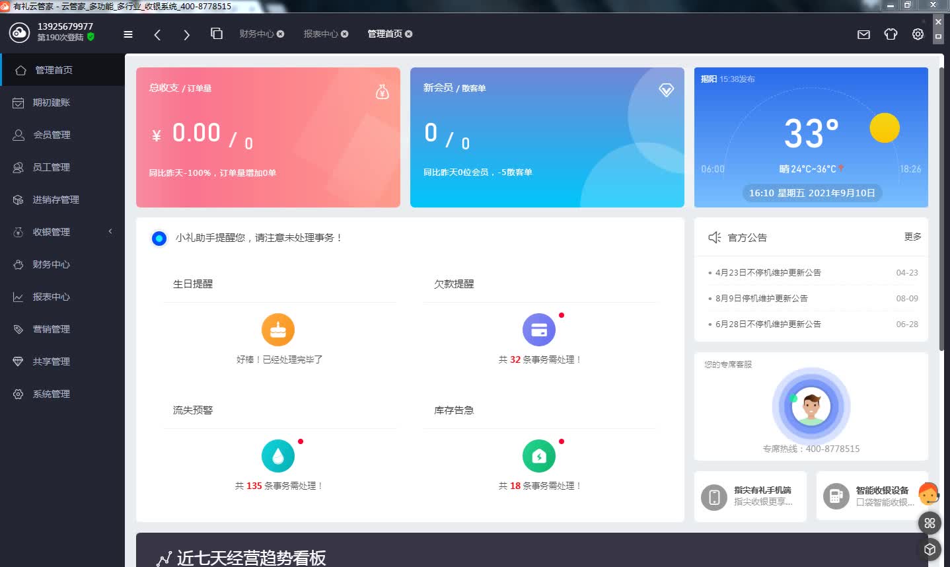The height and width of the screenshot is (567, 950).
Task: Toggle the hamburger menu icon
Action: pos(128,34)
